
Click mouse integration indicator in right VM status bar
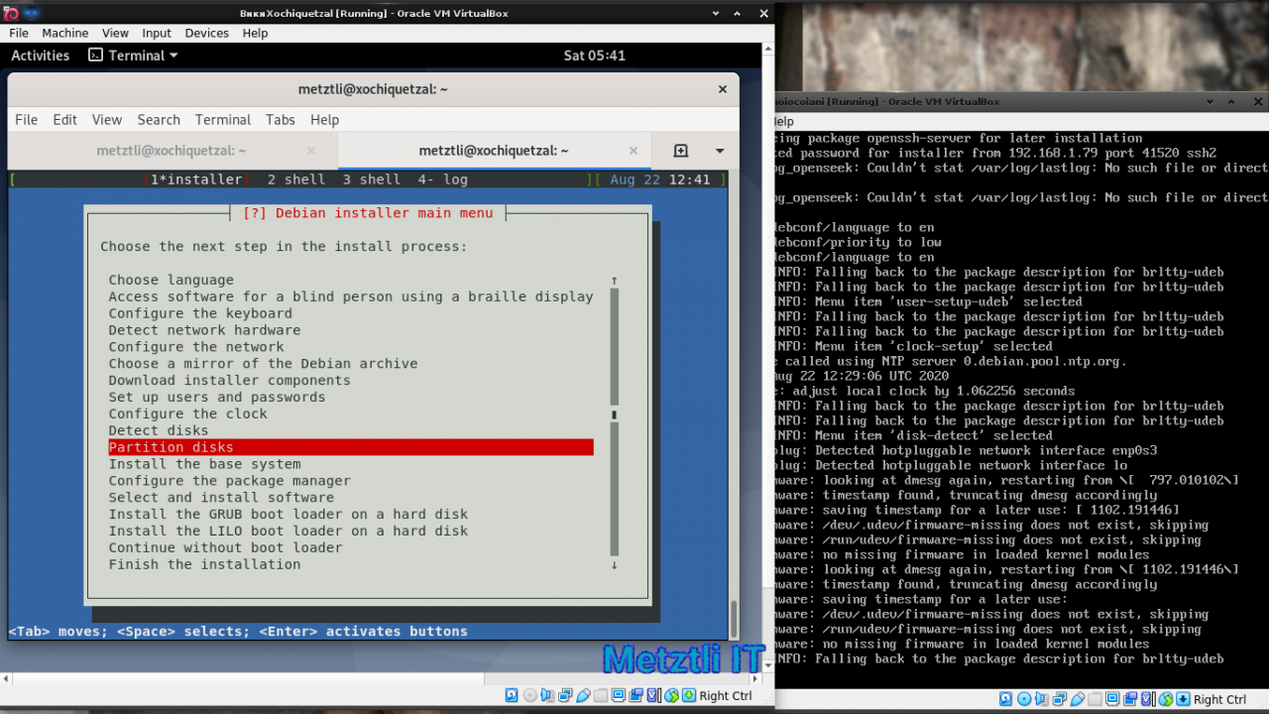coord(1166,699)
